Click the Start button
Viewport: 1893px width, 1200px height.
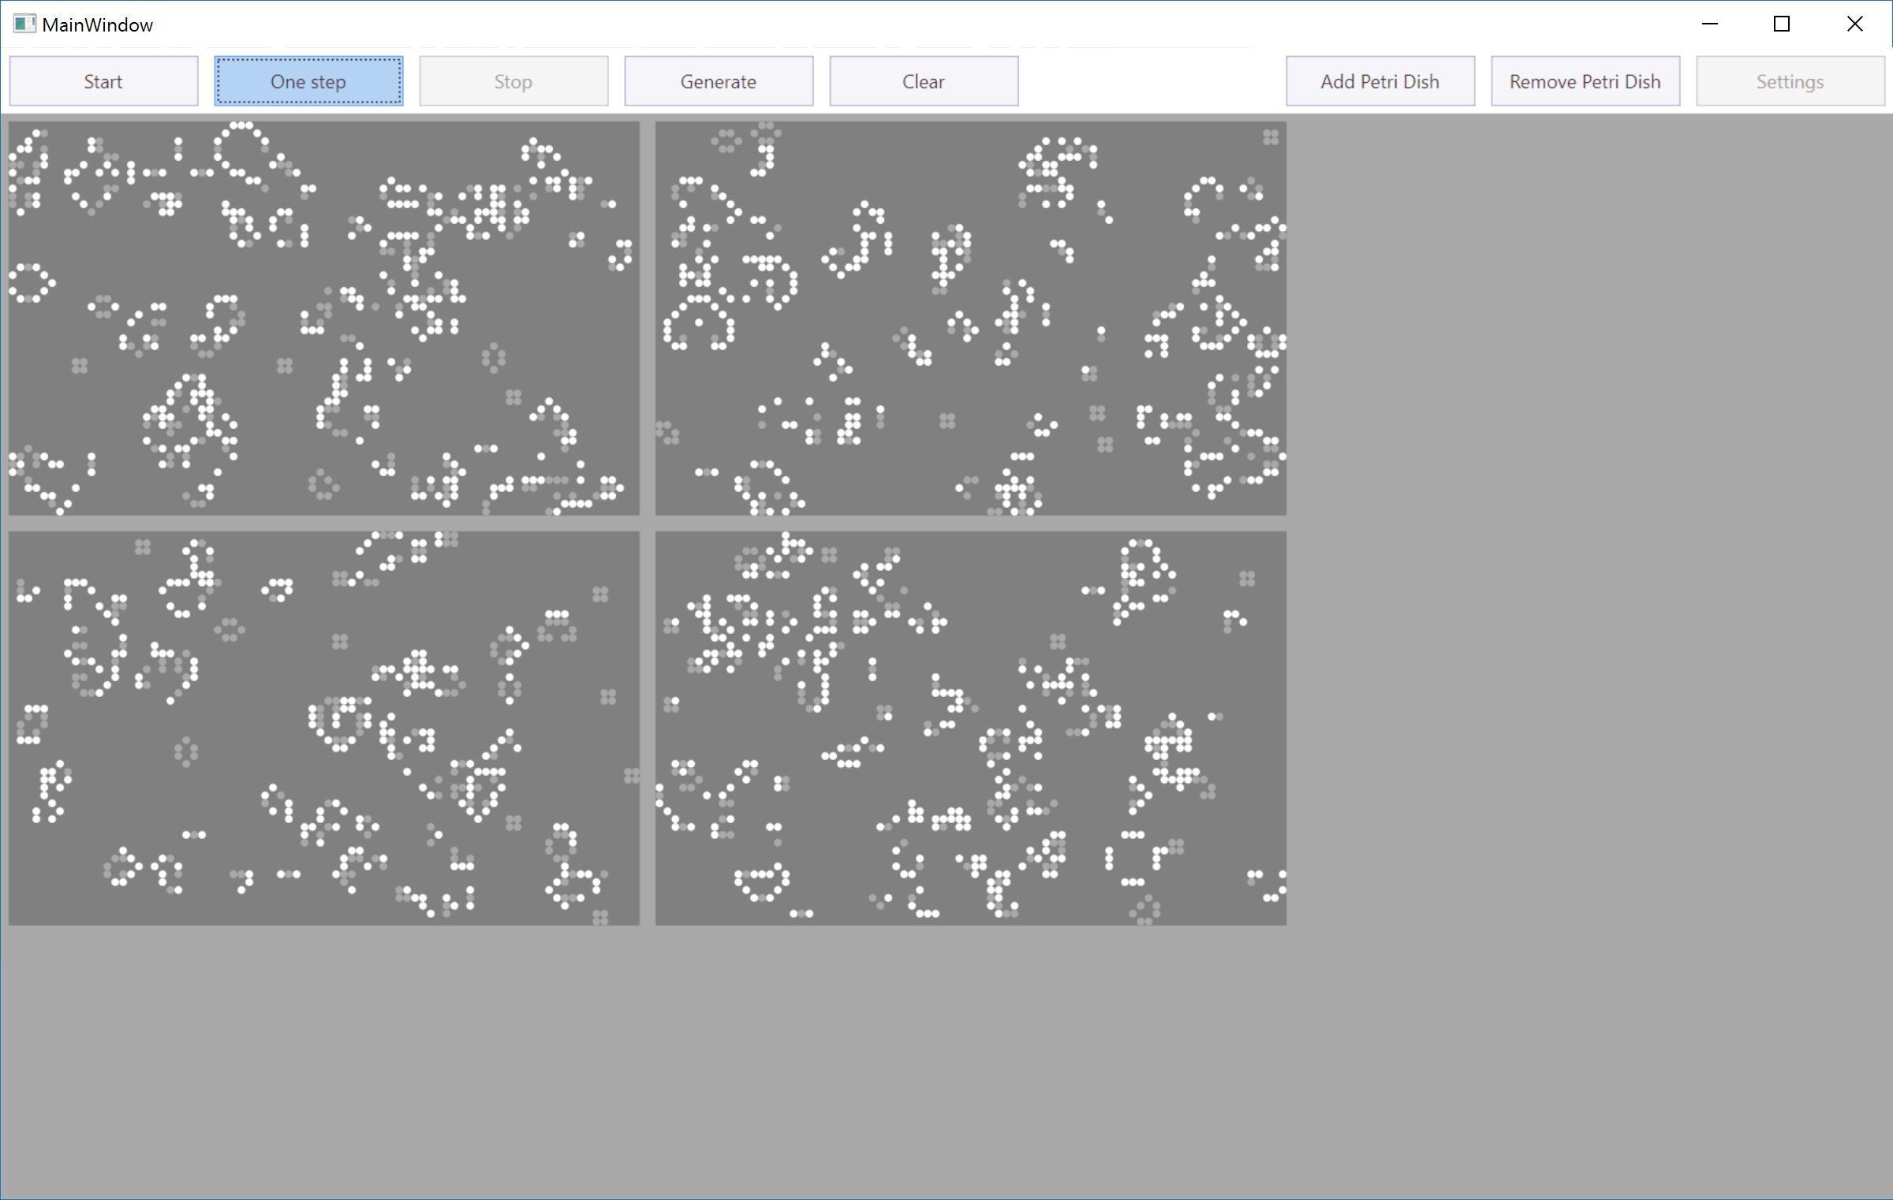[x=103, y=81]
